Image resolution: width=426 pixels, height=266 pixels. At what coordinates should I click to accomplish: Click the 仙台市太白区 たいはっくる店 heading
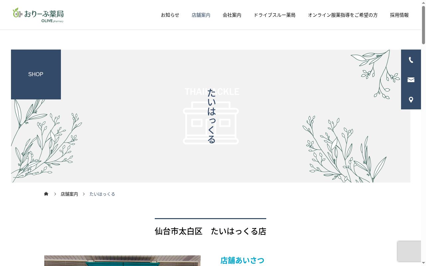[x=210, y=231]
